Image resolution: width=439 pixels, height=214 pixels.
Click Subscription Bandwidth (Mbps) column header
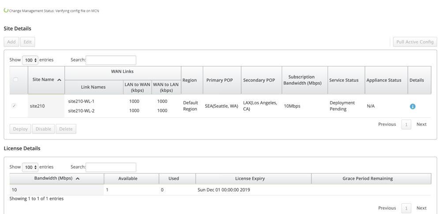[x=304, y=80]
